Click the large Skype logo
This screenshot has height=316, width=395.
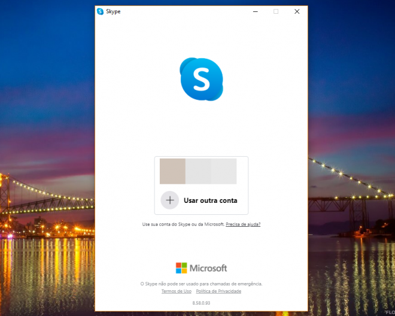point(201,79)
